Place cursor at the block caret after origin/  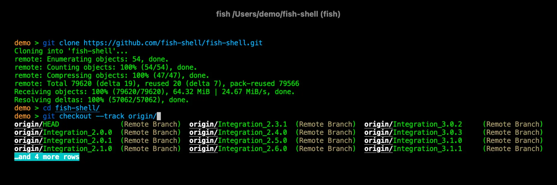coord(159,116)
